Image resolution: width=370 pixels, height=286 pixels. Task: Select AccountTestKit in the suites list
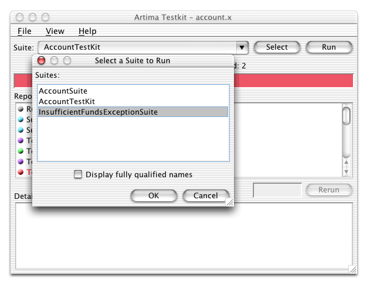pos(133,101)
